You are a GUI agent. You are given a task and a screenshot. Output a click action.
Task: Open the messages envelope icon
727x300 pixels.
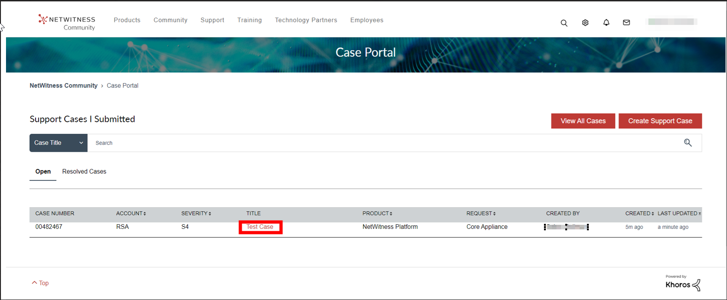(626, 23)
